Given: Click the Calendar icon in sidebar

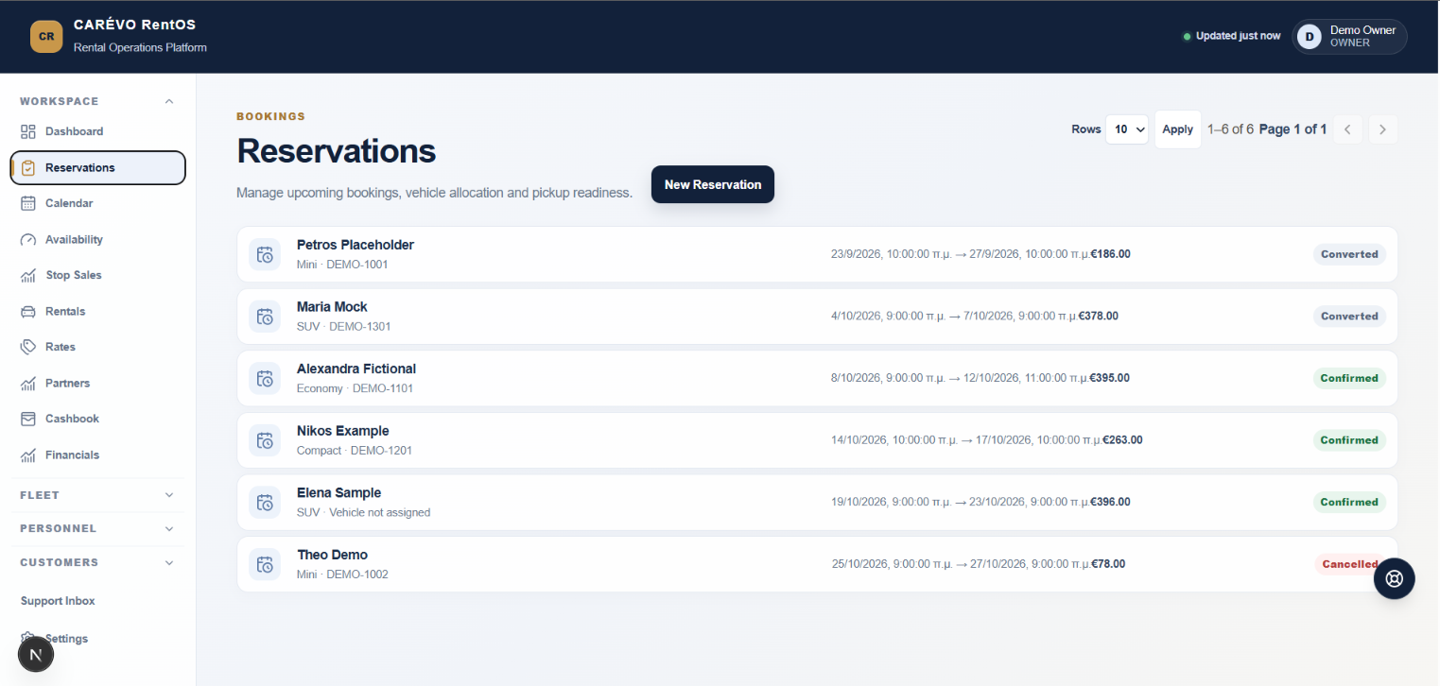Looking at the screenshot, I should tap(28, 203).
